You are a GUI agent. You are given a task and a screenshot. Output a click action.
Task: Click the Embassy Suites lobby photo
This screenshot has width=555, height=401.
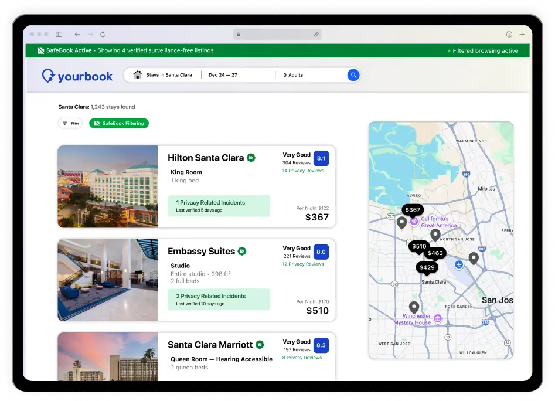tap(108, 280)
